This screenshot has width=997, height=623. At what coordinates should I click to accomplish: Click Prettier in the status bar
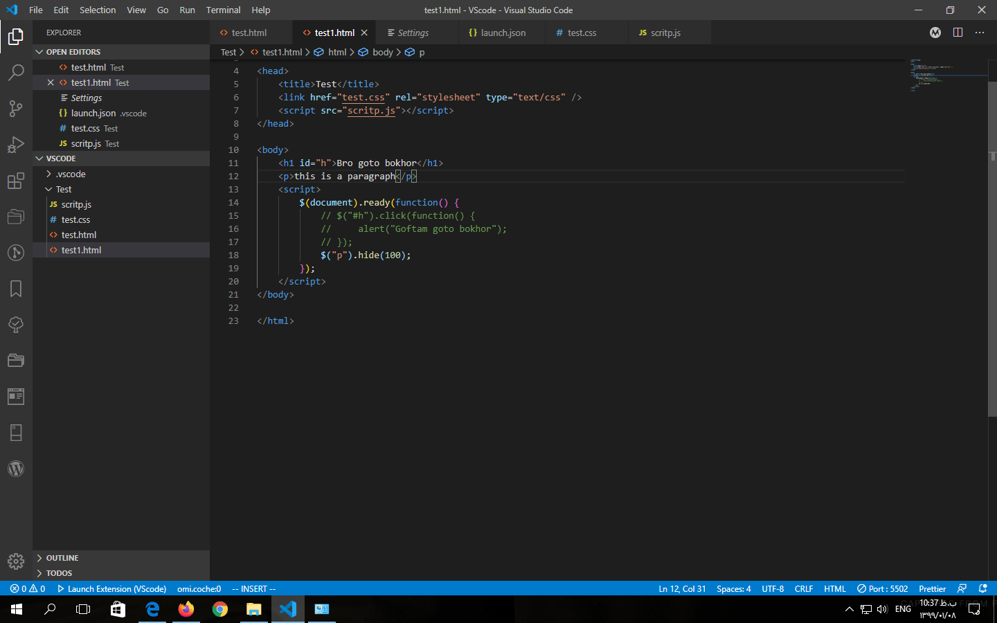pos(932,588)
